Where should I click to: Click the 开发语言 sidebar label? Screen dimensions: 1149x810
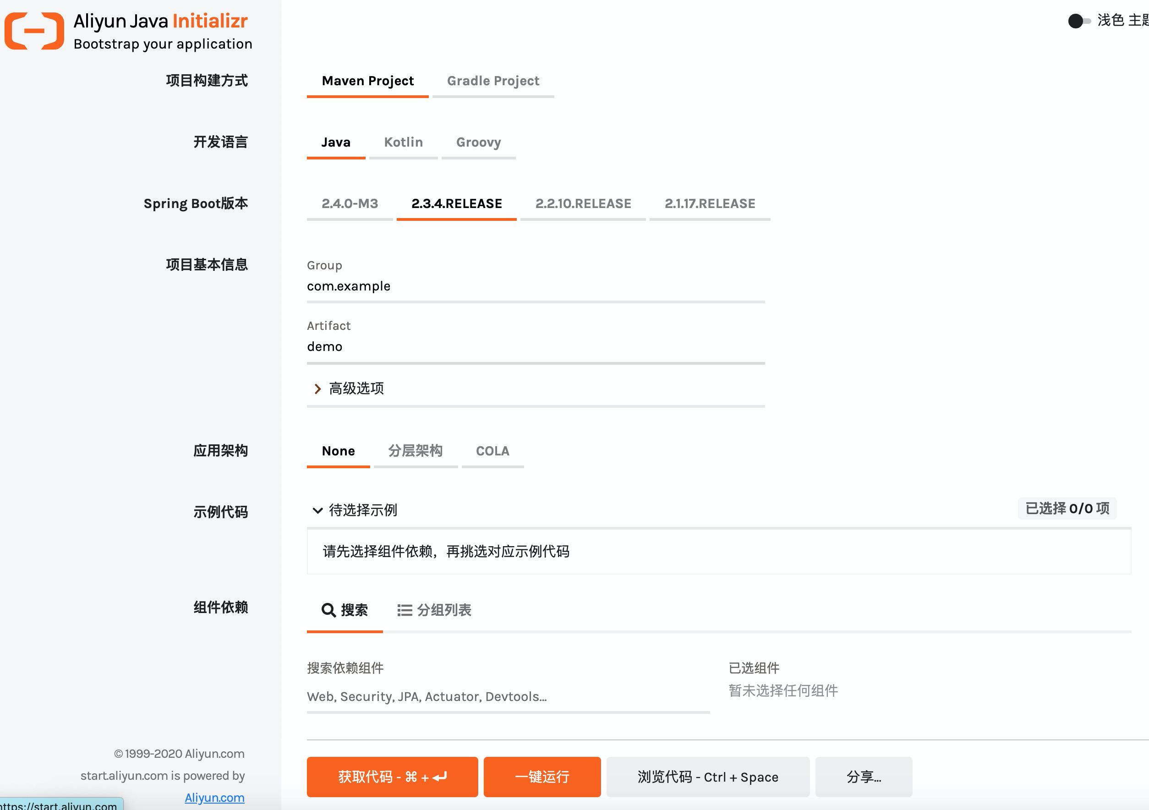point(221,142)
